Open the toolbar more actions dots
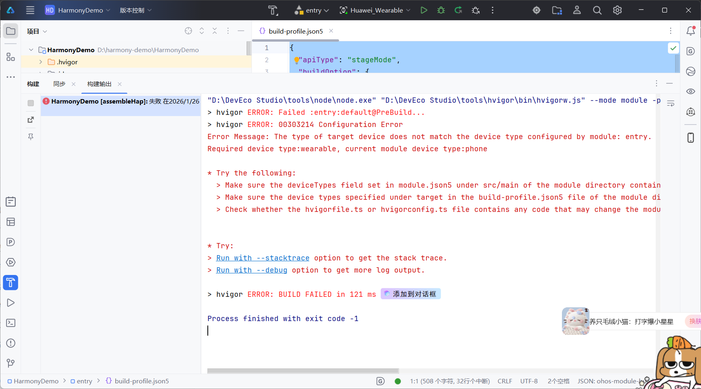This screenshot has width=701, height=389. pos(492,10)
